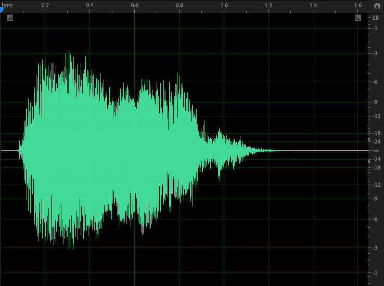Jump to 0.6 on the time ruler

135,6
